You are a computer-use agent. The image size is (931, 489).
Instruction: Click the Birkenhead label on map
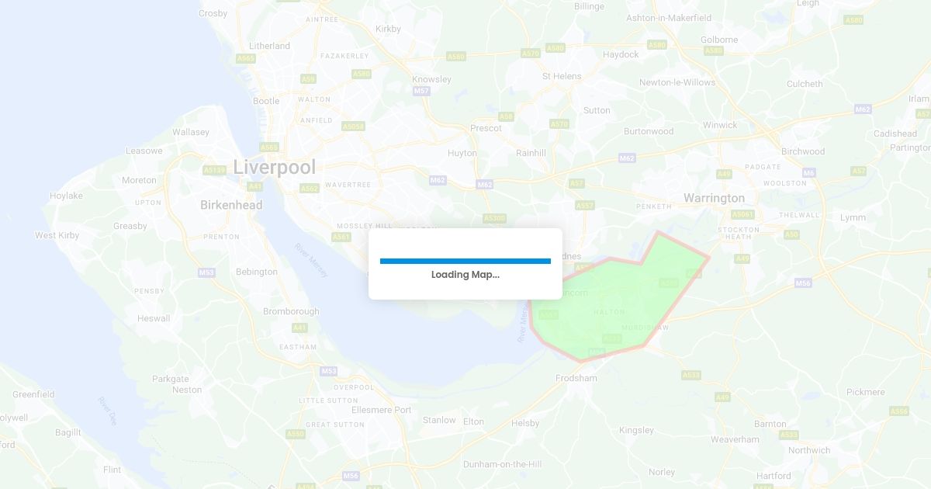tap(231, 205)
